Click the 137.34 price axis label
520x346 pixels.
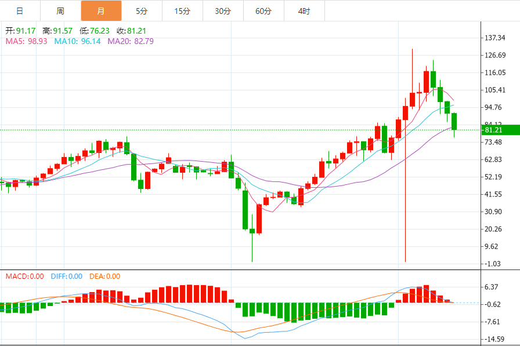tap(495, 38)
